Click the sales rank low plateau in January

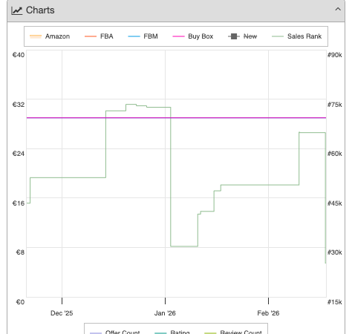[x=184, y=246]
